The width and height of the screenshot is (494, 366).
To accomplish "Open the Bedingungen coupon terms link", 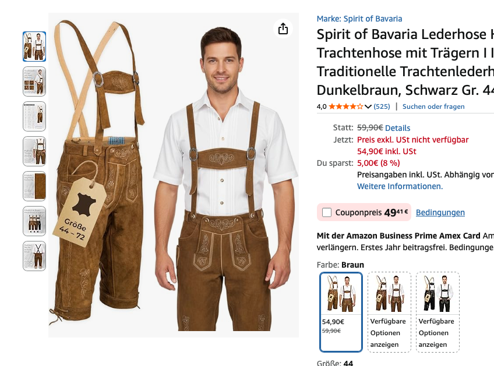I will (440, 212).
